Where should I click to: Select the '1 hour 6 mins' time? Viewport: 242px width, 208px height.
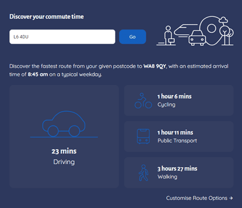tap(175, 96)
